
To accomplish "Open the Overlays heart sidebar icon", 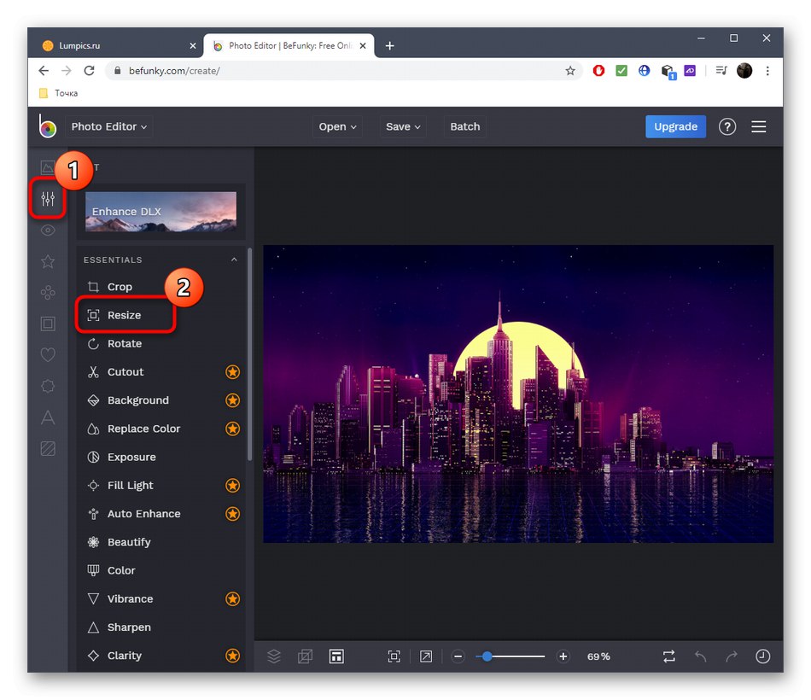I will coord(48,355).
